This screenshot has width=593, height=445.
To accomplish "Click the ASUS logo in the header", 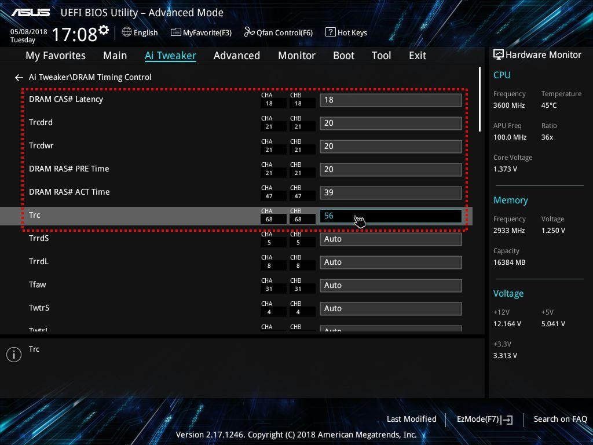I will coord(30,11).
